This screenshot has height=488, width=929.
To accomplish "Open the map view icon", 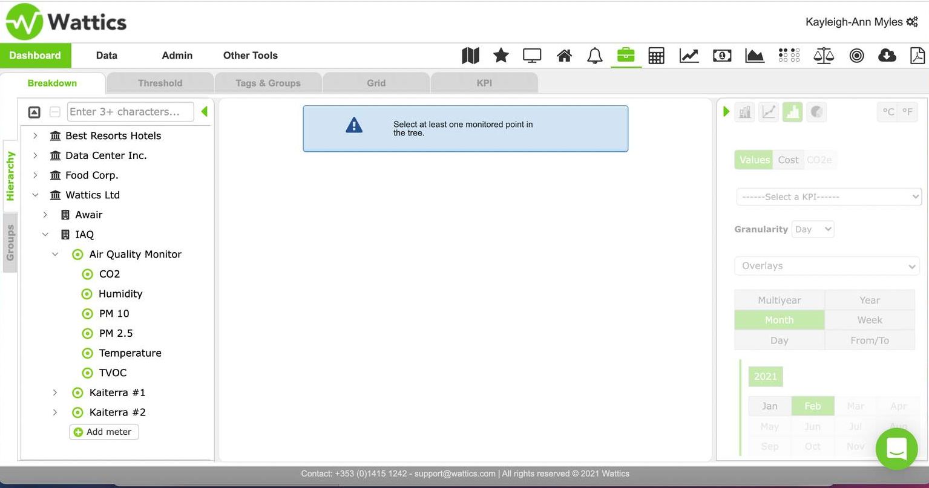I will (470, 56).
